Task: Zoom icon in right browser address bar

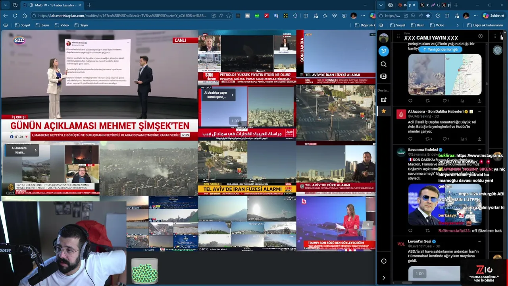Action: 413,15
